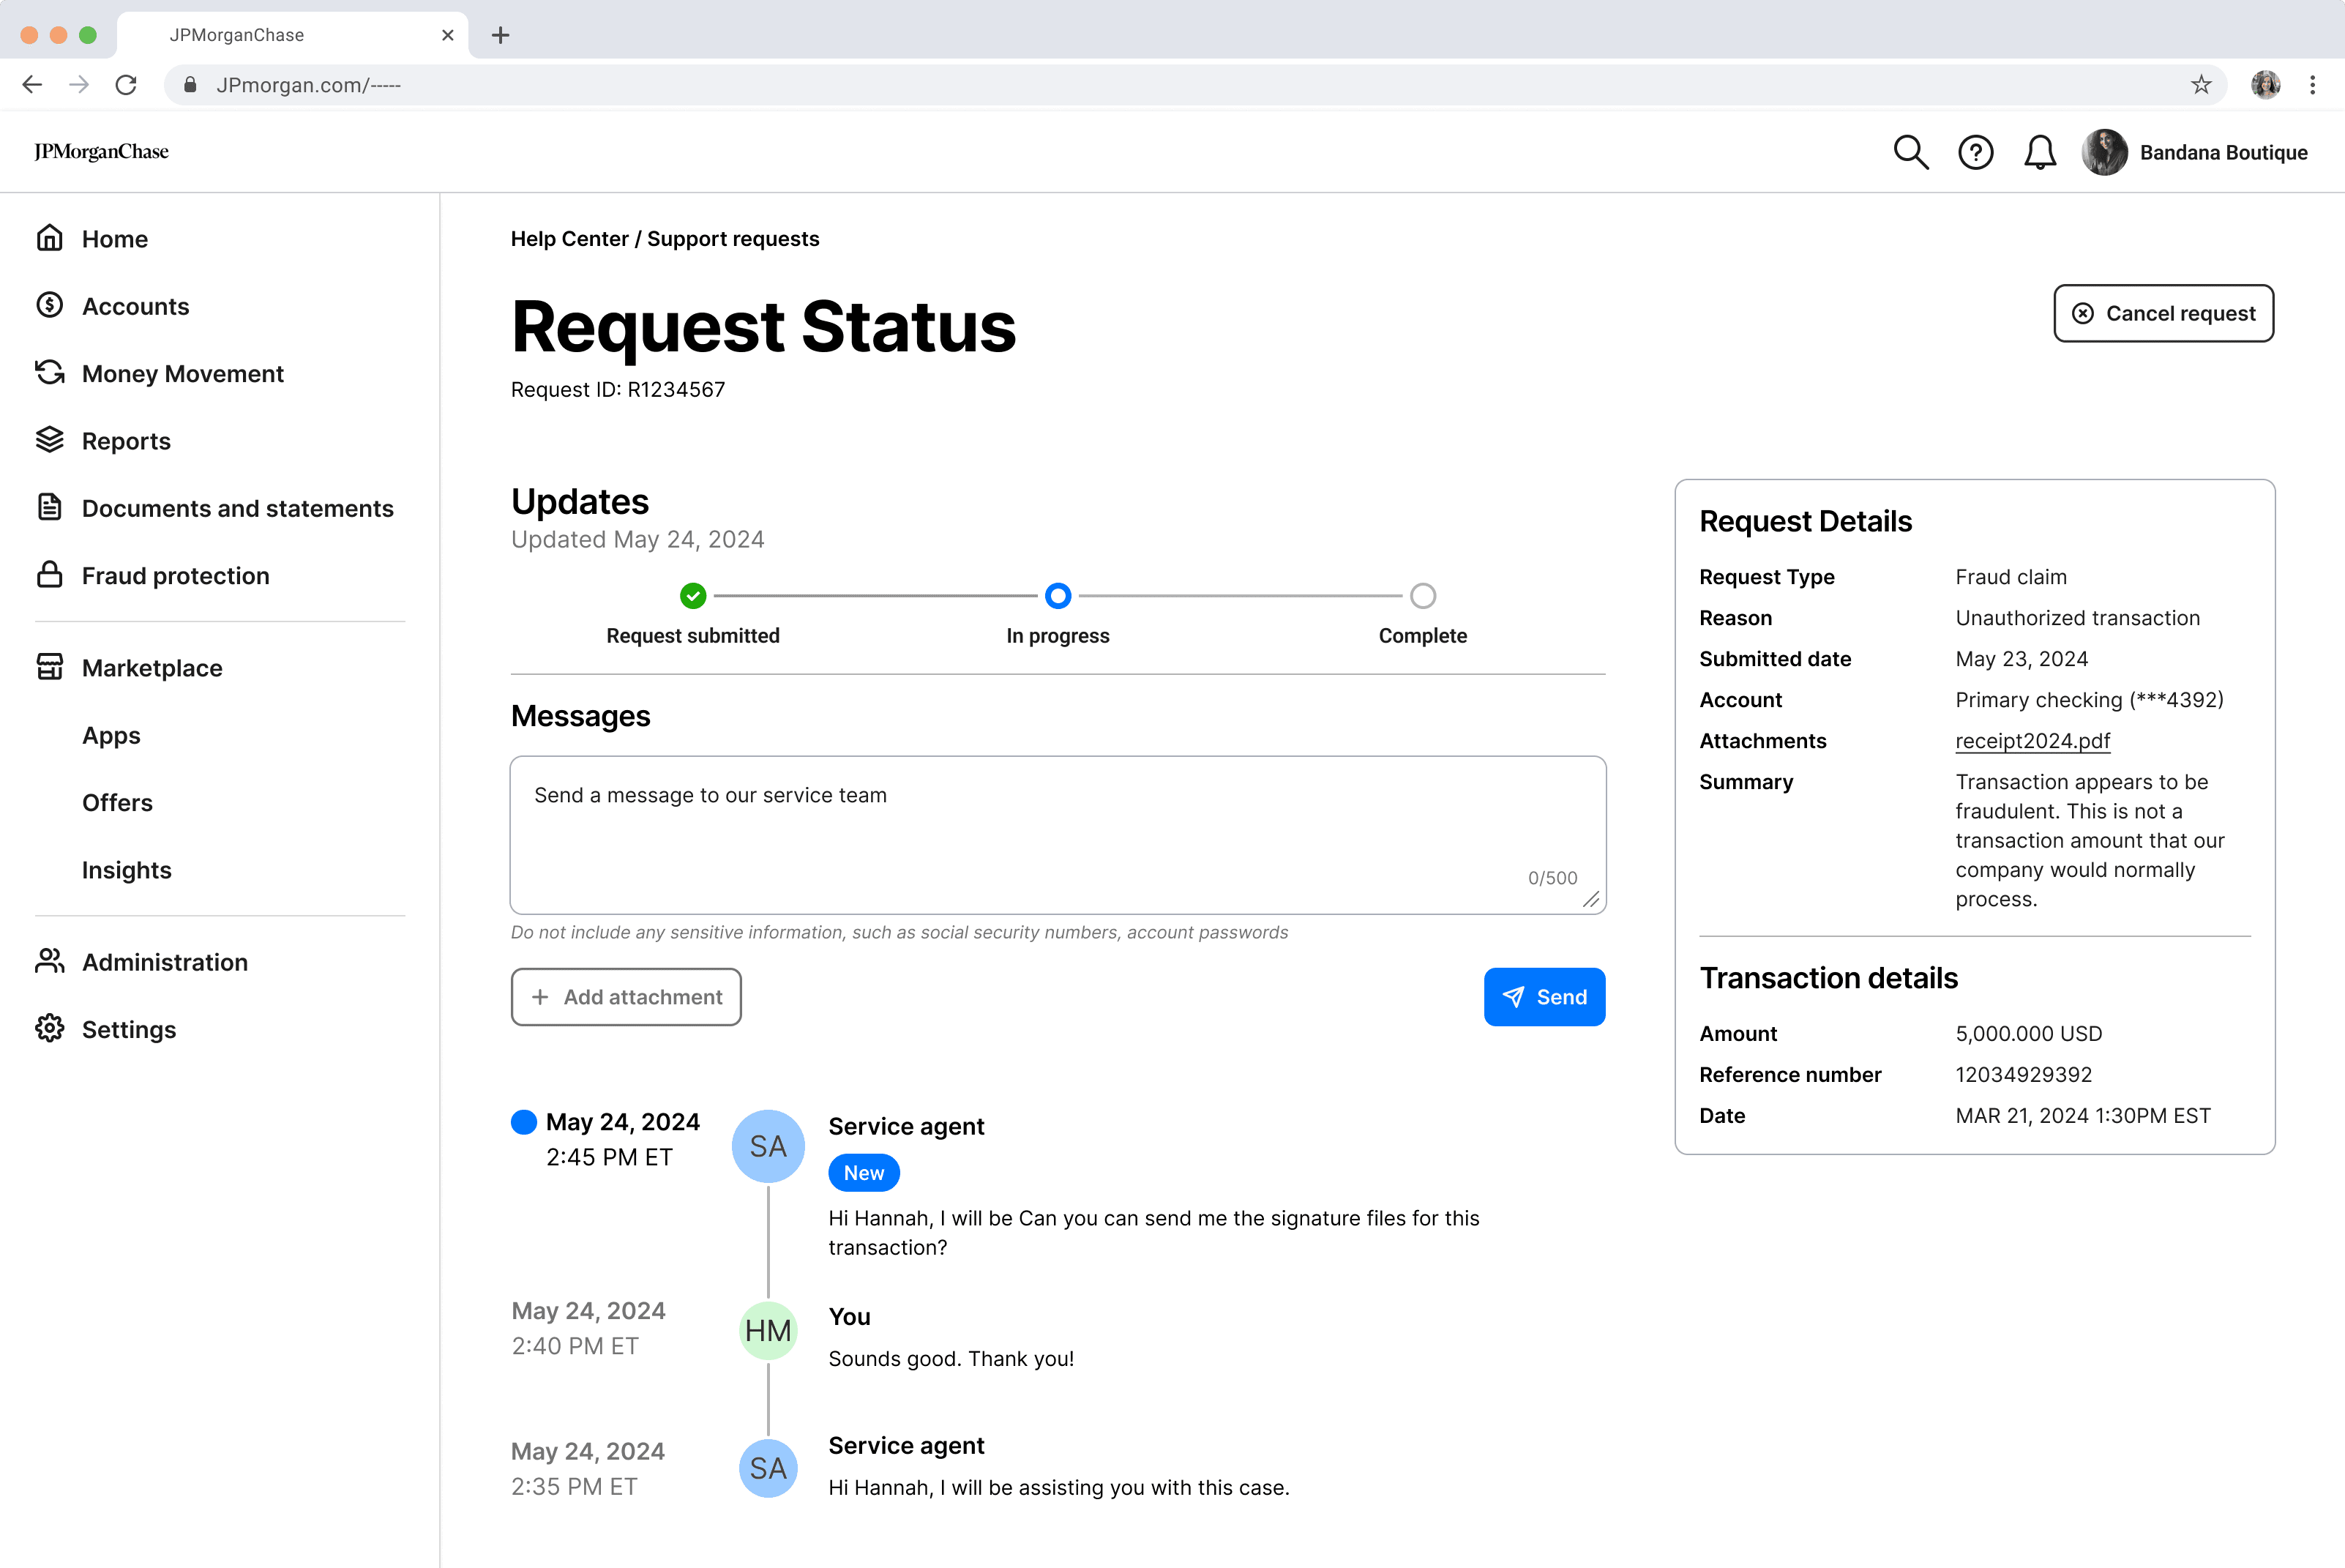The height and width of the screenshot is (1568, 2345).
Task: Open the receipt2024.pdf attachment link
Action: [2032, 741]
